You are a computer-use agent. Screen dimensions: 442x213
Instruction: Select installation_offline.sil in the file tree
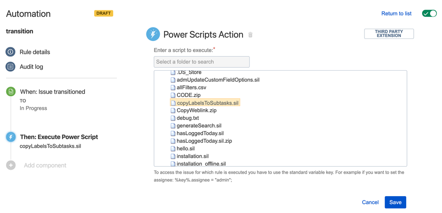click(201, 164)
